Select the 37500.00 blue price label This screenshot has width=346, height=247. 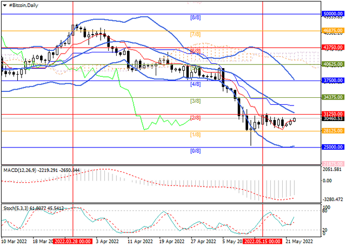[333, 81]
